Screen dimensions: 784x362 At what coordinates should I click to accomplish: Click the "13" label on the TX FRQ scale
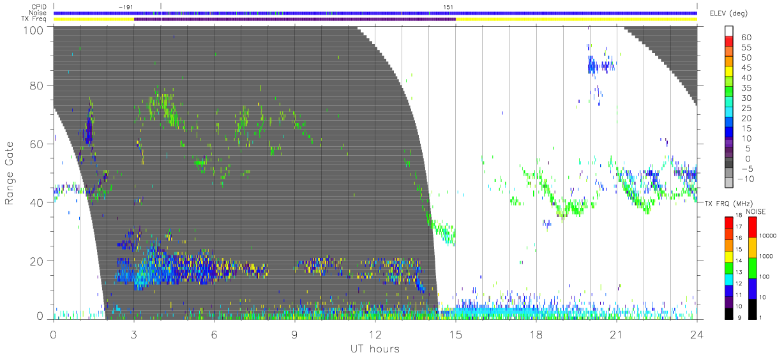[x=739, y=273]
